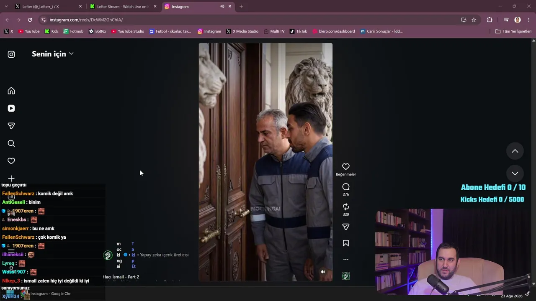536x301 pixels.
Task: Follow the account via 'Takip Et'
Action: [133, 255]
